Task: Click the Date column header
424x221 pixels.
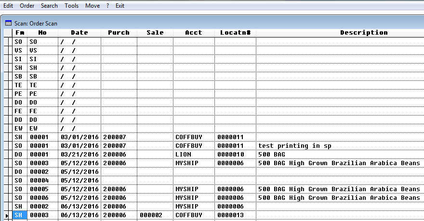Action: click(79, 33)
